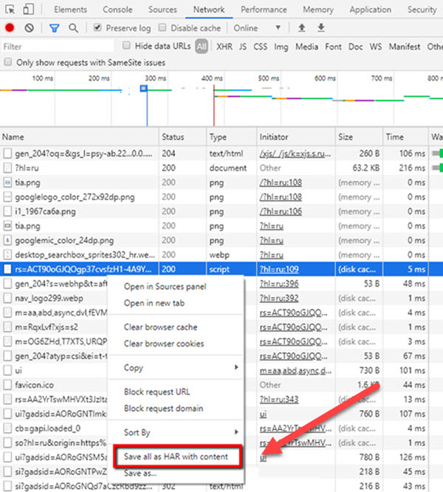The image size is (443, 492).
Task: Activate the inspect element picker icon
Action: tap(10, 10)
